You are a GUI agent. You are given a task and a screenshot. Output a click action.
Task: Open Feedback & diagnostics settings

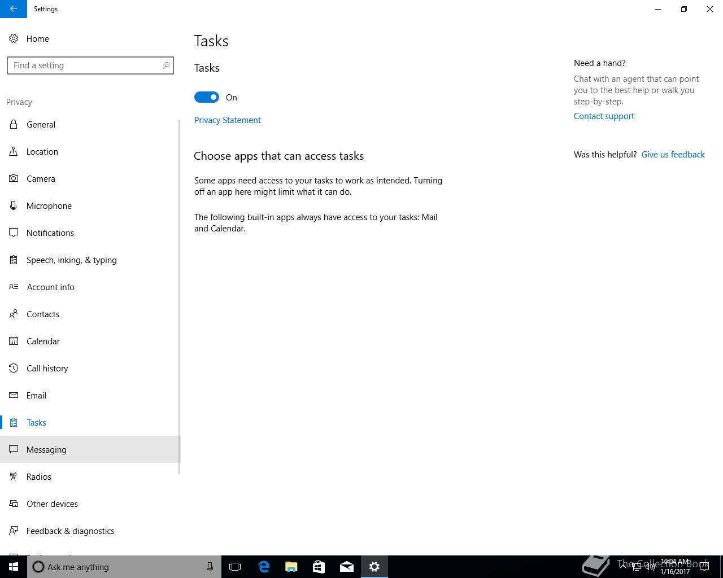point(90,531)
